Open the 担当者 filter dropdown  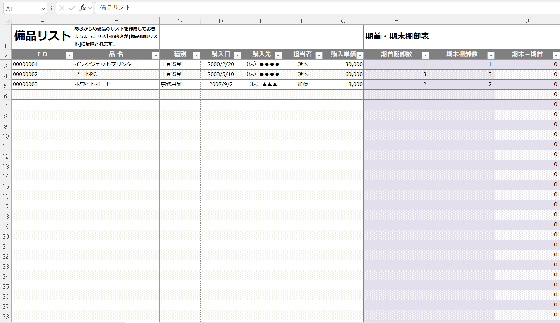click(319, 55)
